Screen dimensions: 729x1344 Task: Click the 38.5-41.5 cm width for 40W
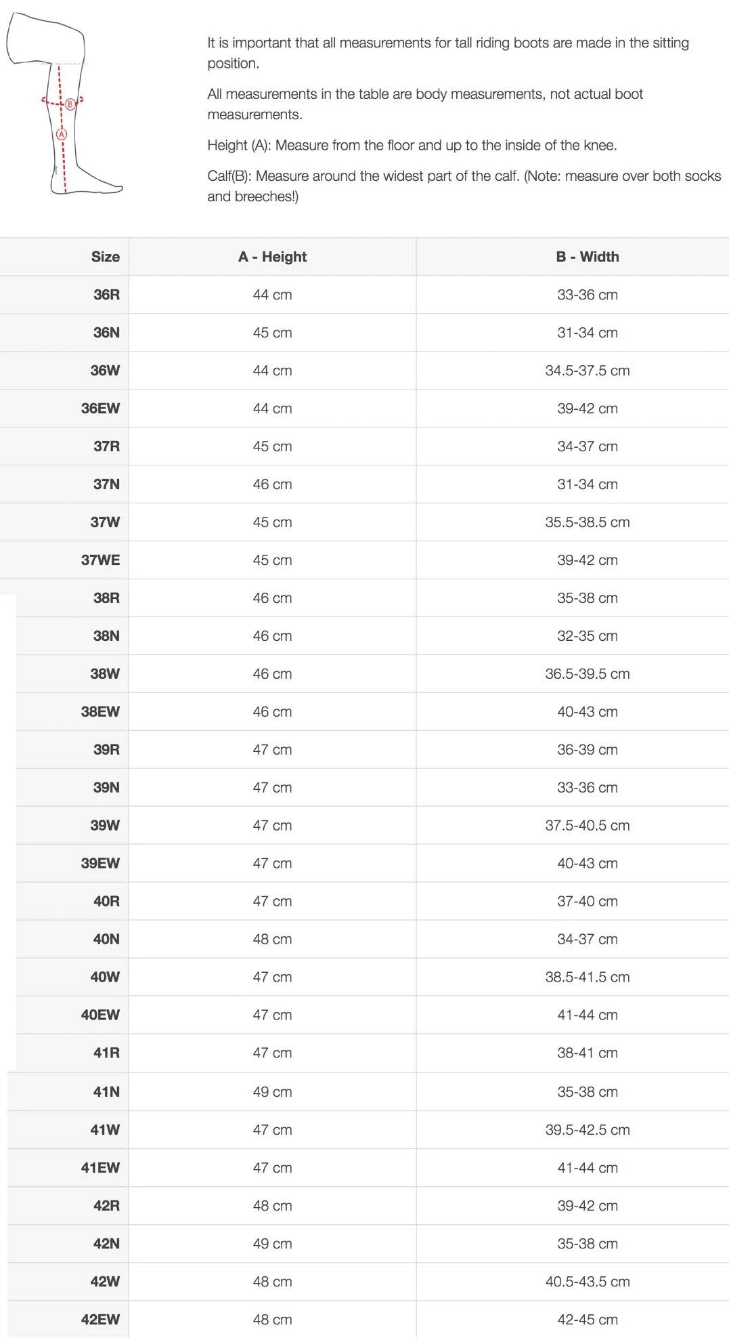[588, 978]
